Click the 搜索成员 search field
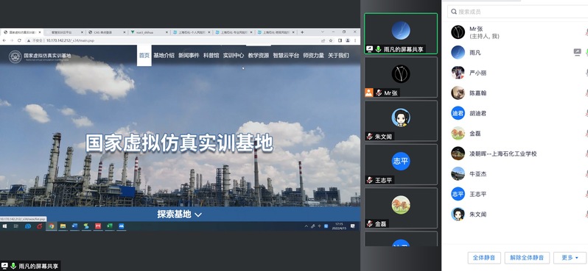The image size is (588, 271). click(517, 12)
